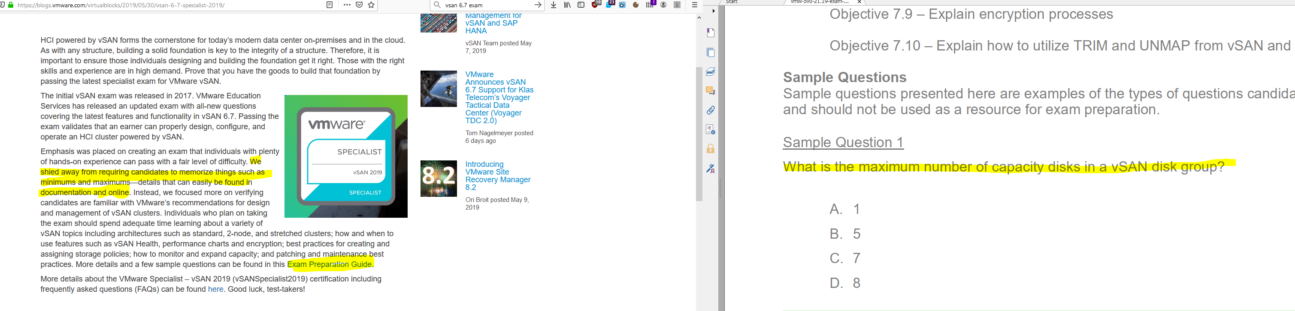Click the skydiver article thumbnail
The width and height of the screenshot is (1295, 311).
(439, 89)
